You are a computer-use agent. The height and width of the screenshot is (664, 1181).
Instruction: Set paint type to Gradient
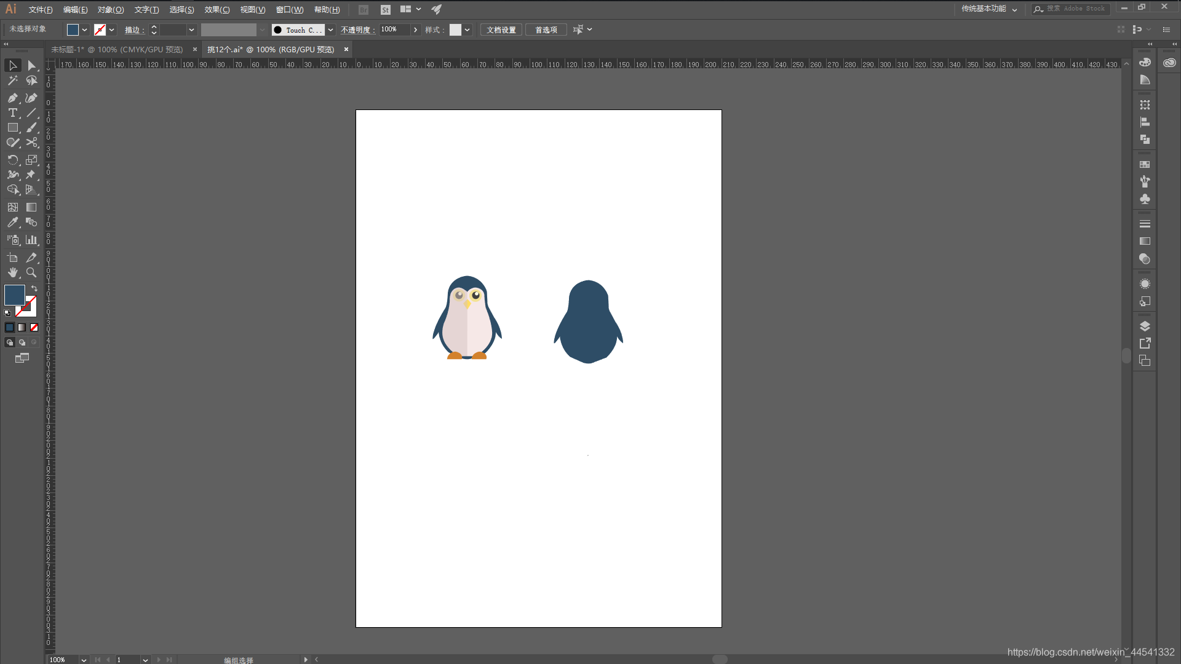[x=22, y=327]
